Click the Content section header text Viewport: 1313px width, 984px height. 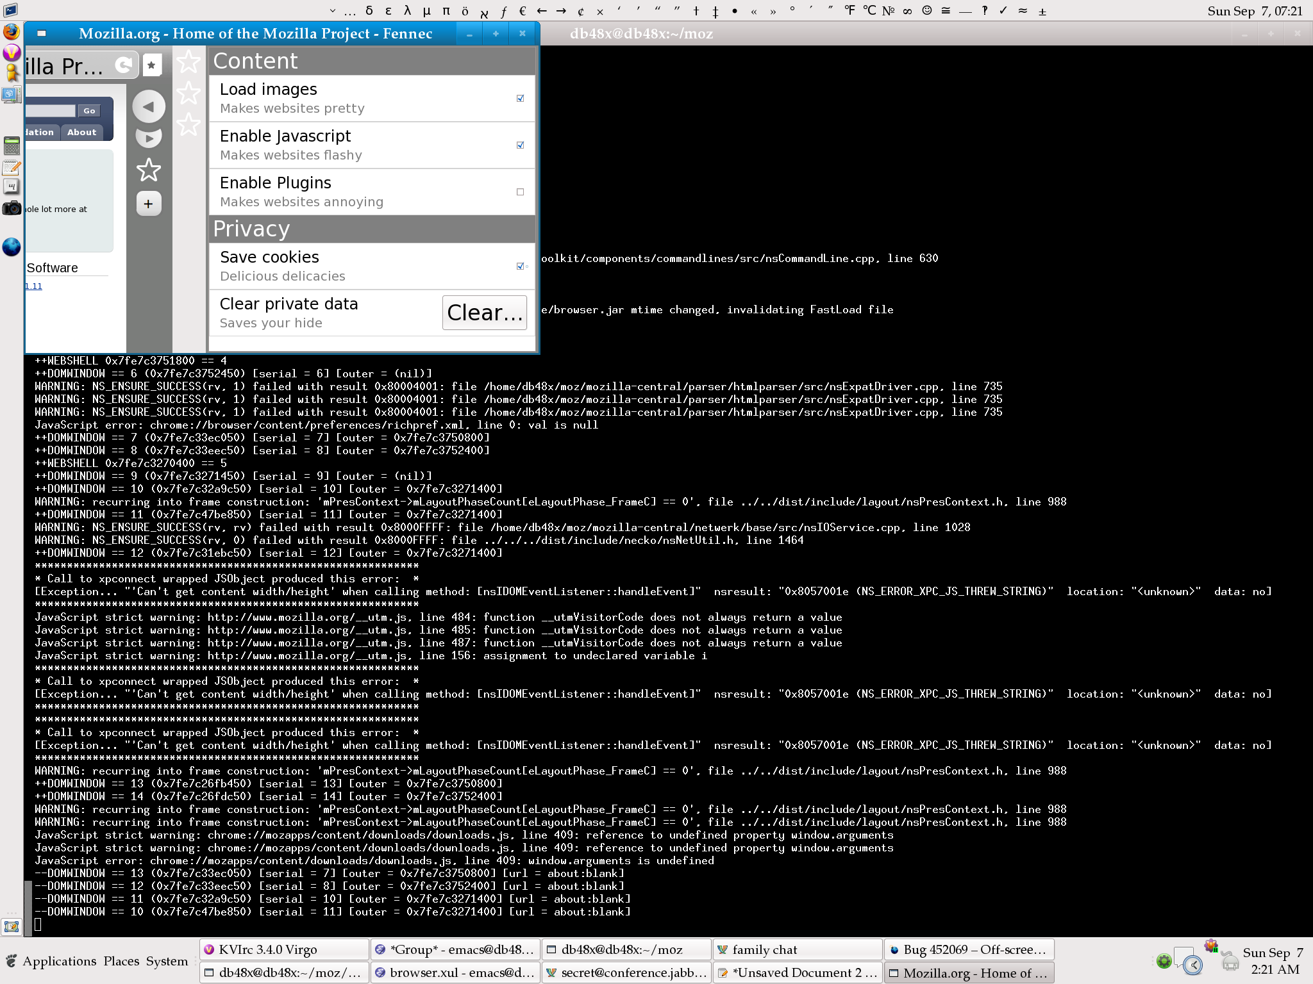tap(255, 61)
